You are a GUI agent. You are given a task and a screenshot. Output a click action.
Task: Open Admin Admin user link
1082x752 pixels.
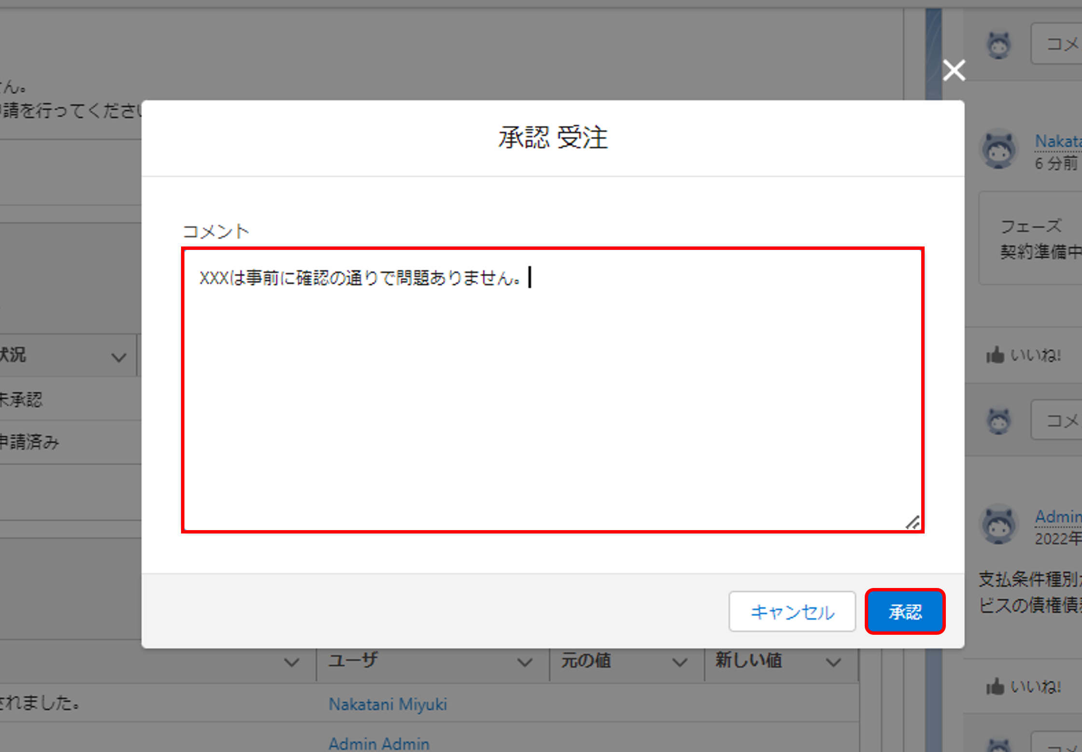pos(379,743)
